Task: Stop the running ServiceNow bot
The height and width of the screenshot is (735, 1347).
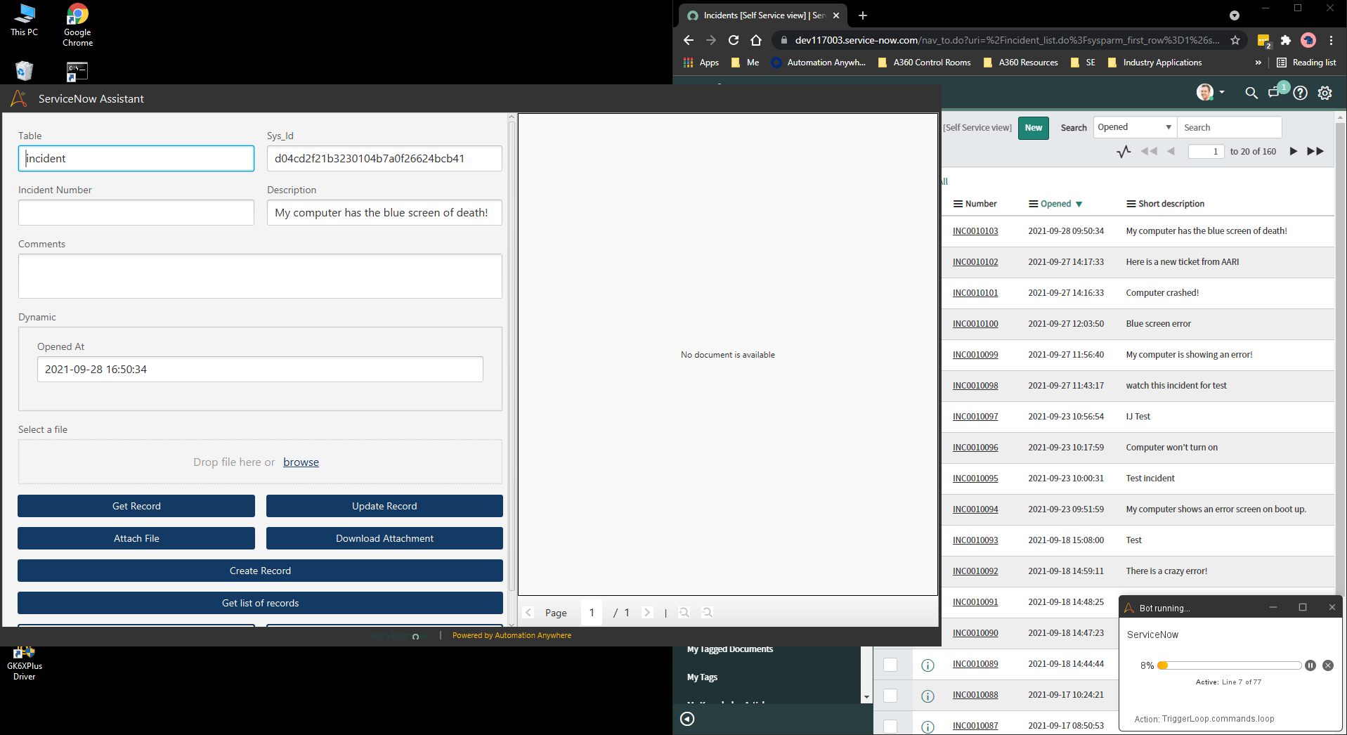Action: 1328,665
